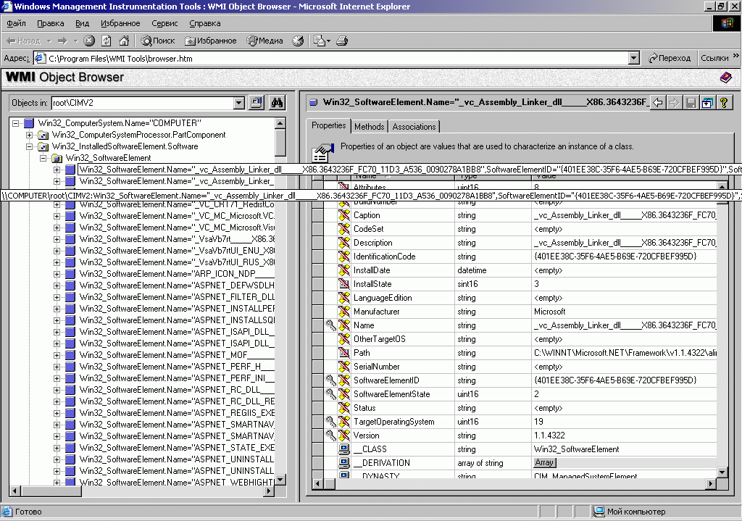Click tree vertical scrollbar up arrow
This screenshot has width=742, height=521.
(280, 123)
